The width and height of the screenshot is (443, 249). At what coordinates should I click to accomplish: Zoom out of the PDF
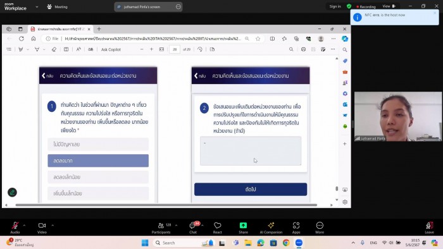142,49
